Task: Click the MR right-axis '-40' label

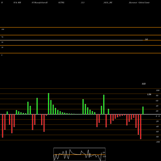Action: [x=157, y=127]
